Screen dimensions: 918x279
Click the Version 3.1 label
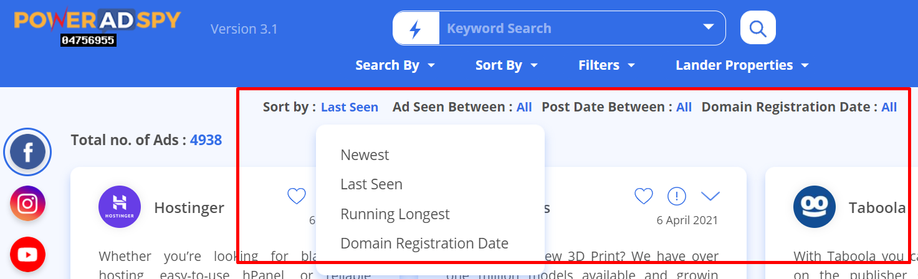(x=244, y=29)
